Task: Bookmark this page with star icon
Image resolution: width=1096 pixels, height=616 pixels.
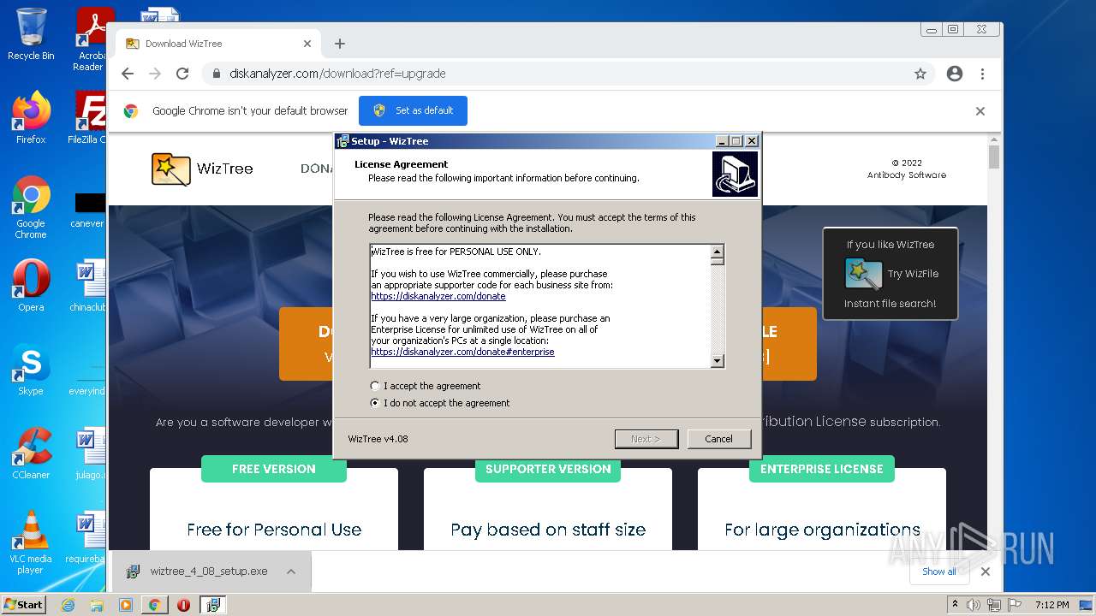Action: click(x=920, y=74)
